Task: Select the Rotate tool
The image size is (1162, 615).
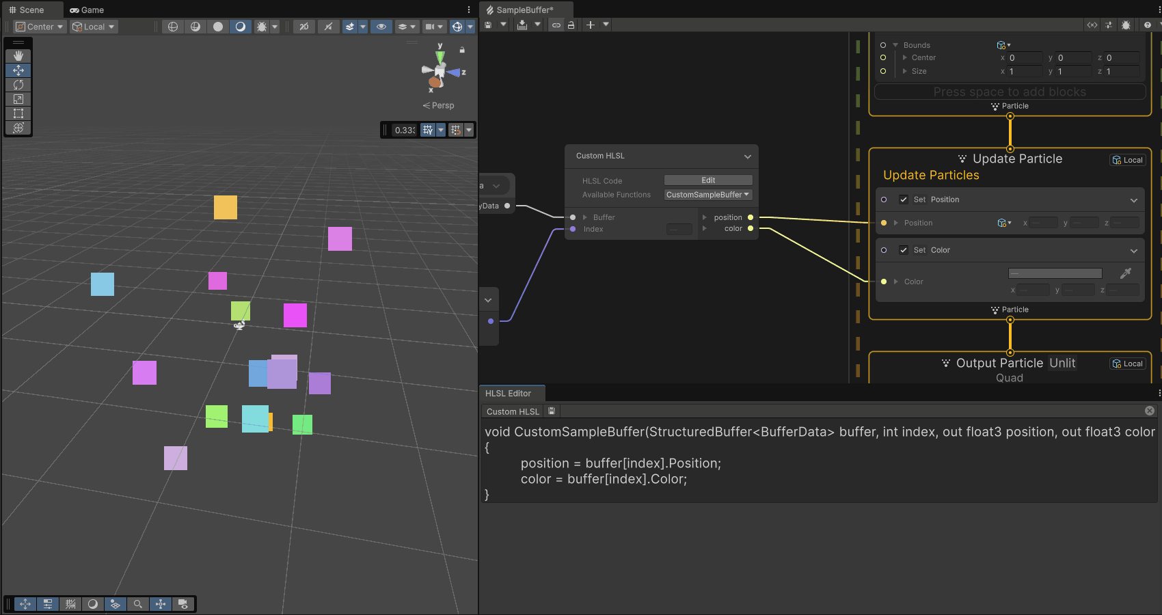Action: [x=18, y=84]
